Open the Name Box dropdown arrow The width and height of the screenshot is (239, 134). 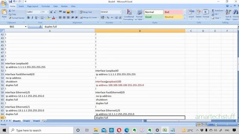click(x=26, y=26)
